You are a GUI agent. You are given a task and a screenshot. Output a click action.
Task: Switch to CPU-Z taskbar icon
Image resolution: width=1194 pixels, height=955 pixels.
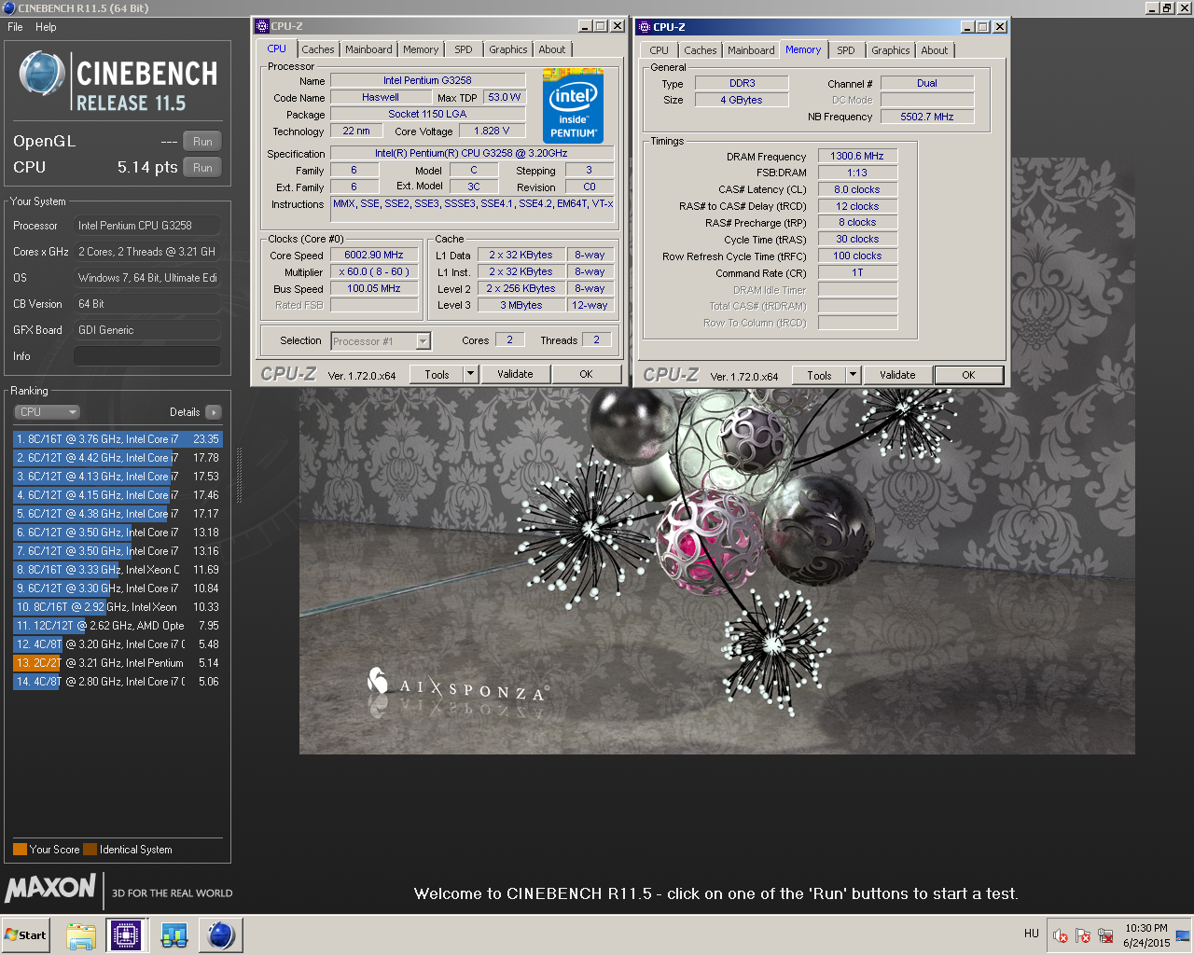(x=126, y=935)
